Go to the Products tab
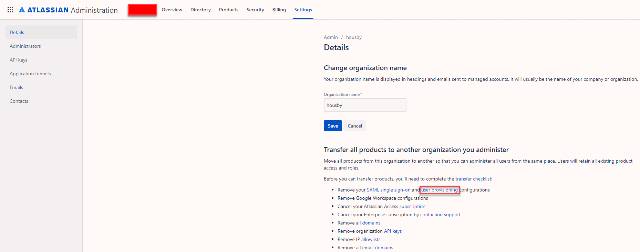The height and width of the screenshot is (252, 640). coord(229,10)
